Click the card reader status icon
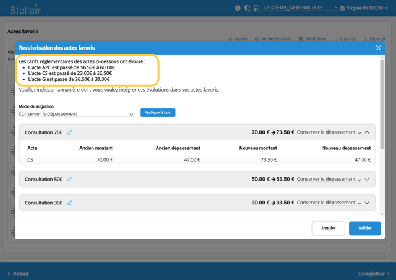 pyautogui.click(x=256, y=8)
